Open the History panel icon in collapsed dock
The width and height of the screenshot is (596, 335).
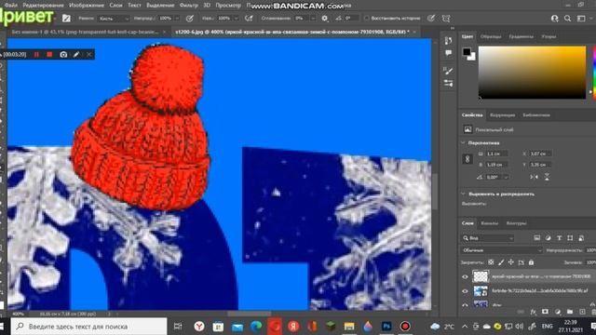[x=448, y=41]
